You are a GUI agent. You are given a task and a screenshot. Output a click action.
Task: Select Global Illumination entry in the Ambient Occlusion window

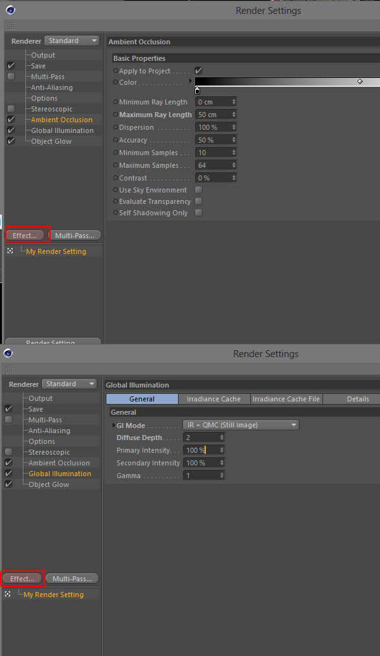click(x=62, y=130)
